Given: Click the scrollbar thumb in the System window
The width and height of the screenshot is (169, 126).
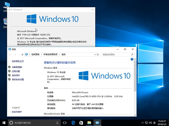Looking at the screenshot, I should coord(135,76).
